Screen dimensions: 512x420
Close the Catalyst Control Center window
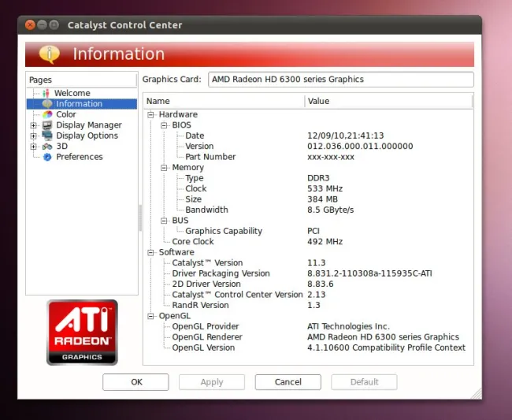pos(30,24)
